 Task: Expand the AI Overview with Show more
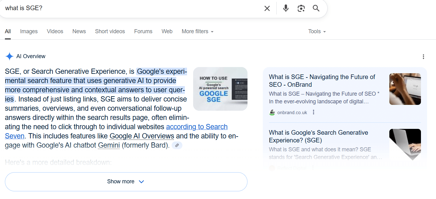126,182
